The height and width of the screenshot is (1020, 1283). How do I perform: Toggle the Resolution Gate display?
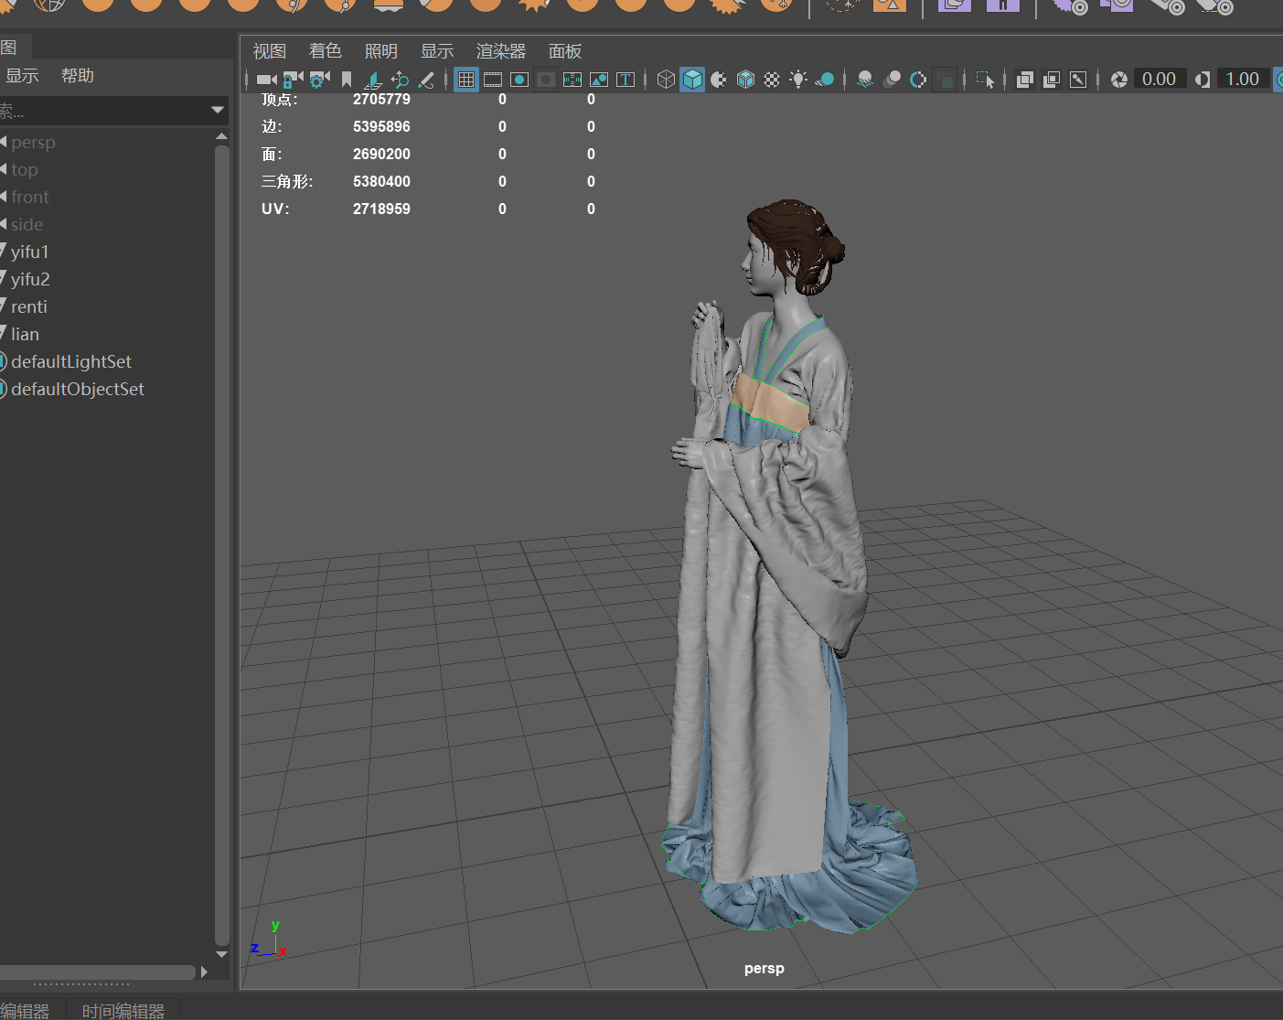point(519,80)
